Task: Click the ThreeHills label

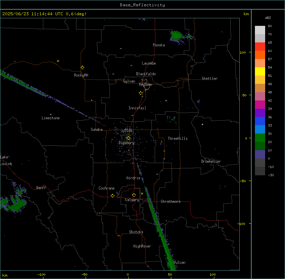Action: 178,139
